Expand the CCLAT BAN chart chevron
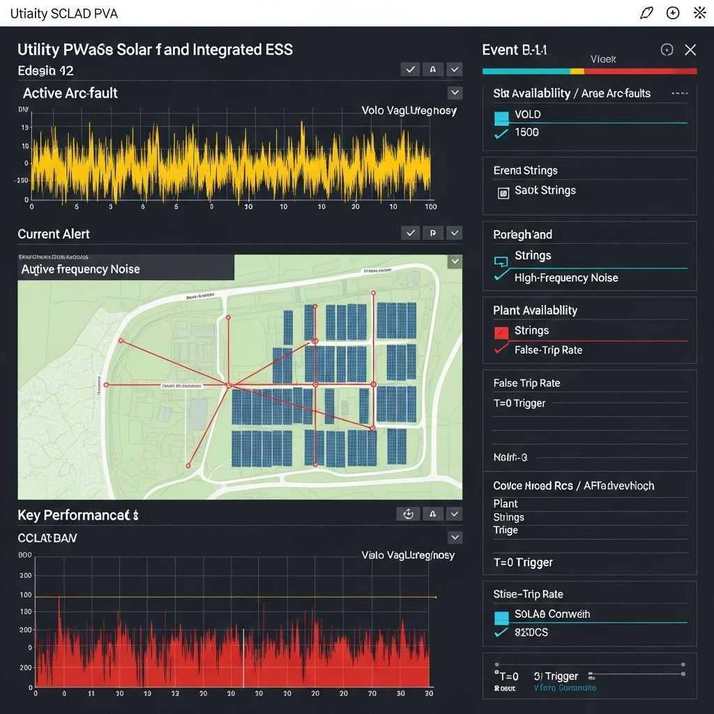 [455, 537]
